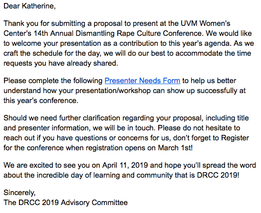Click 'this year's conference.' text
Screen dimensions: 261x213
click(41, 101)
